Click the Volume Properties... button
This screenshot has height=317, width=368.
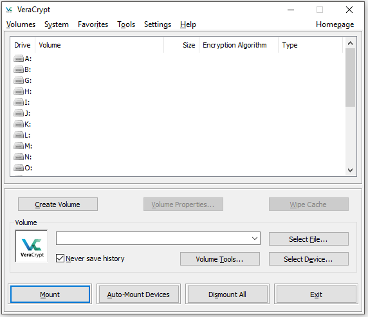click(x=183, y=204)
